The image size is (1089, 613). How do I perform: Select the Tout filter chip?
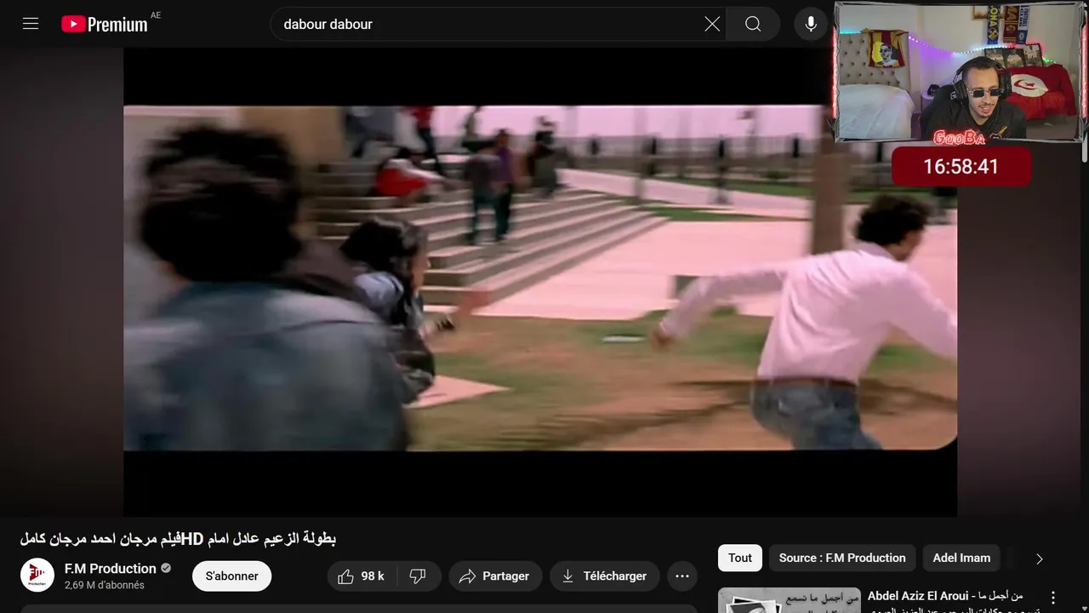click(740, 558)
